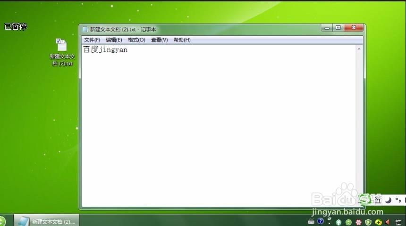The height and width of the screenshot is (226, 406).
Task: Toggle punctuation mode on input method bar
Action: [x=398, y=200]
